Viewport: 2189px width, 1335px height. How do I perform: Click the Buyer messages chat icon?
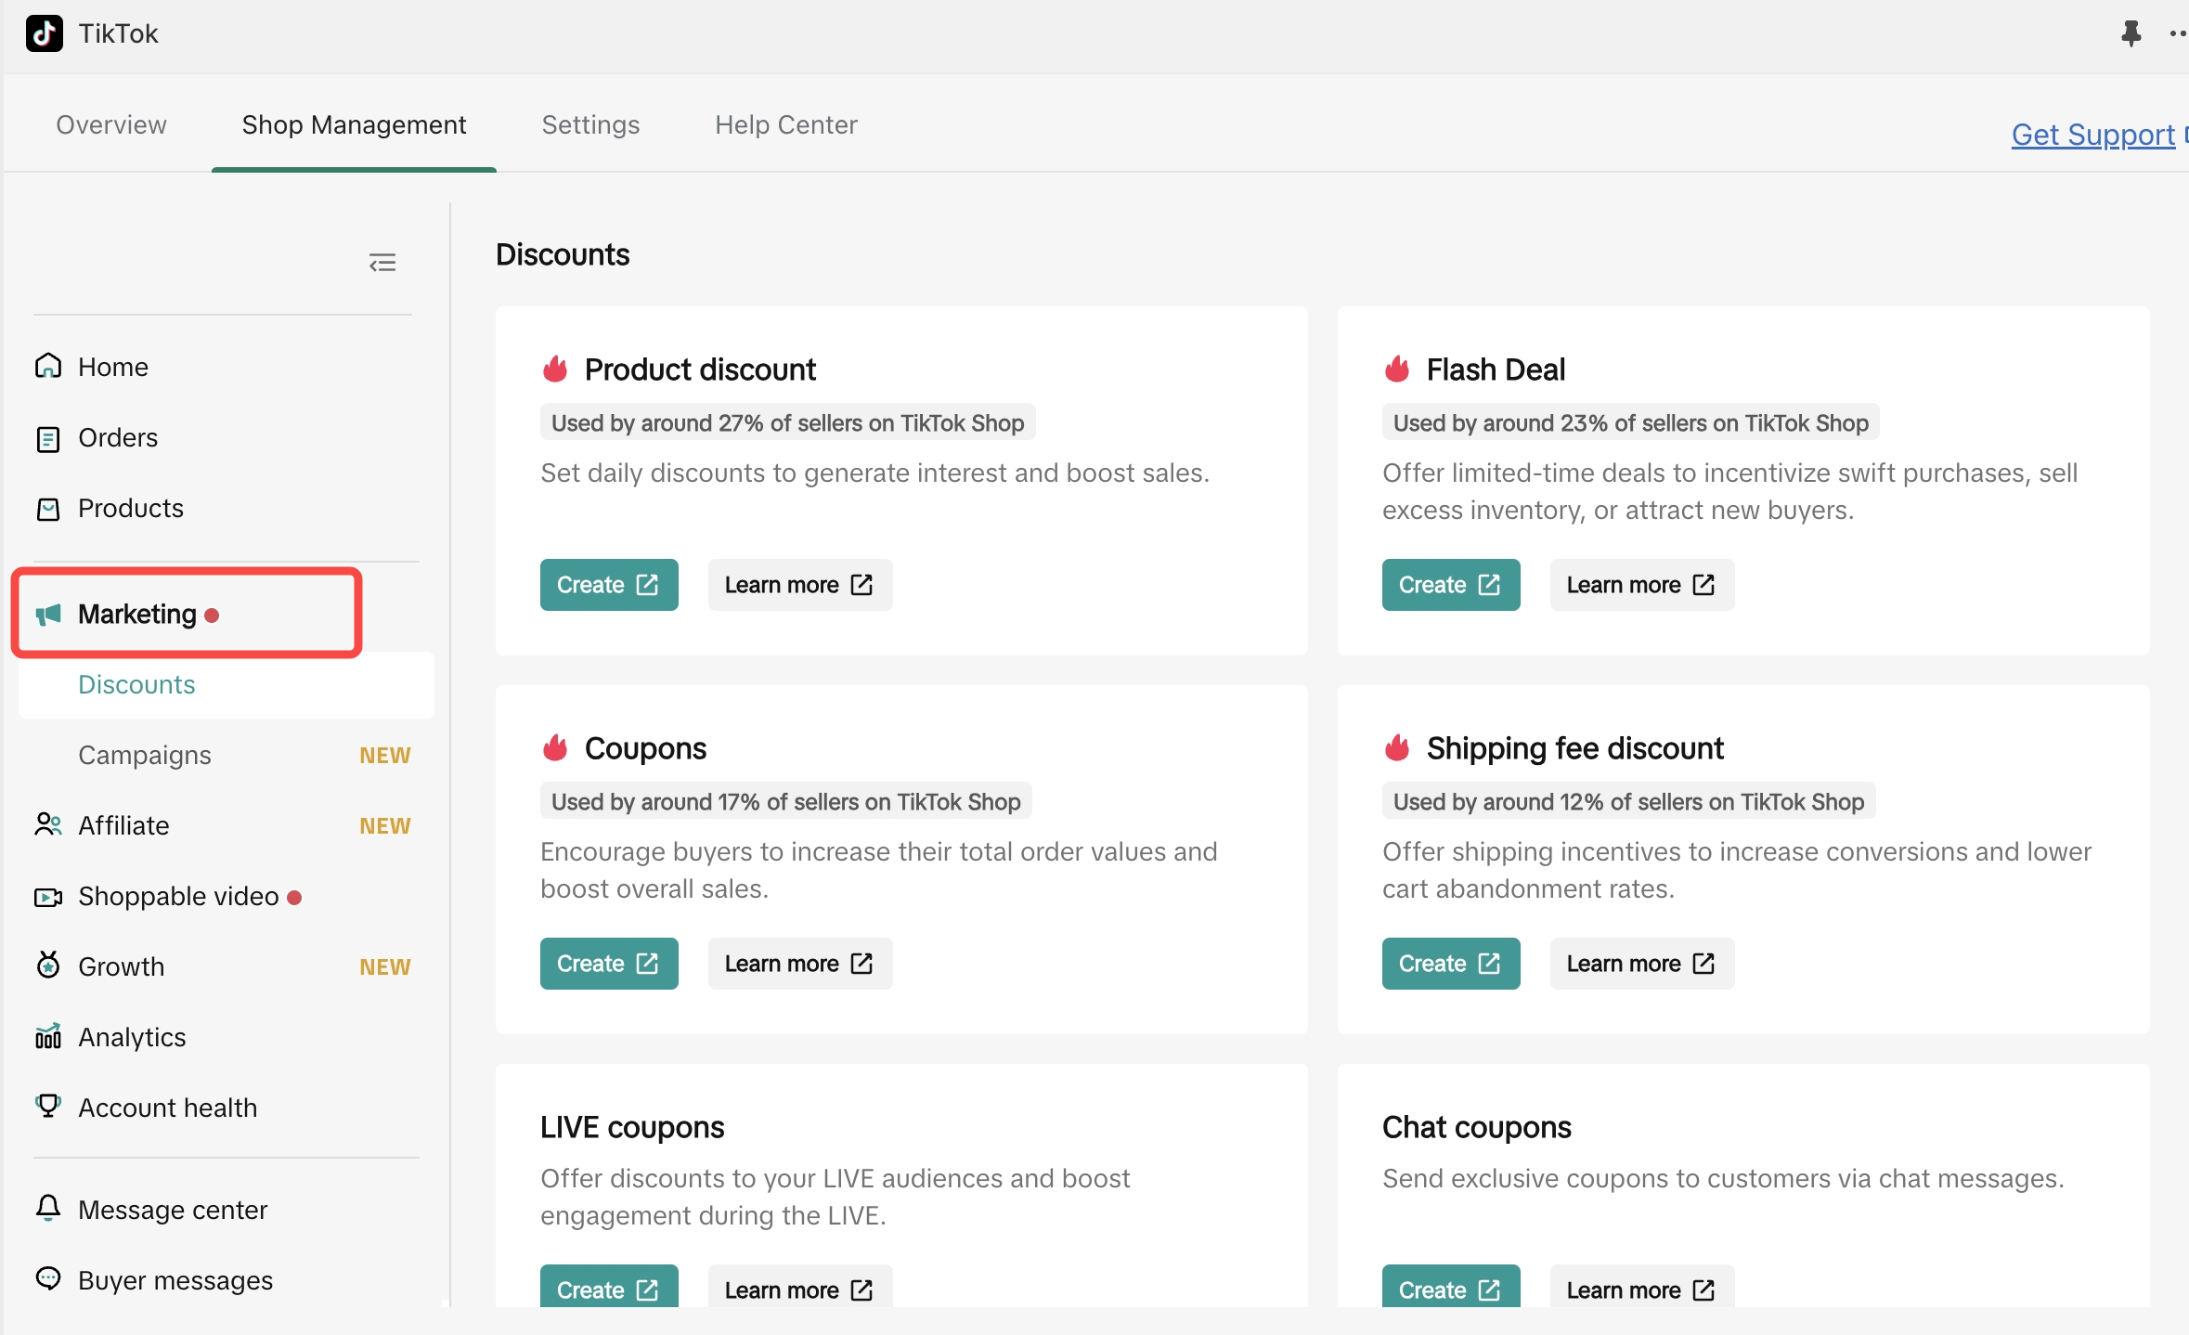tap(48, 1278)
